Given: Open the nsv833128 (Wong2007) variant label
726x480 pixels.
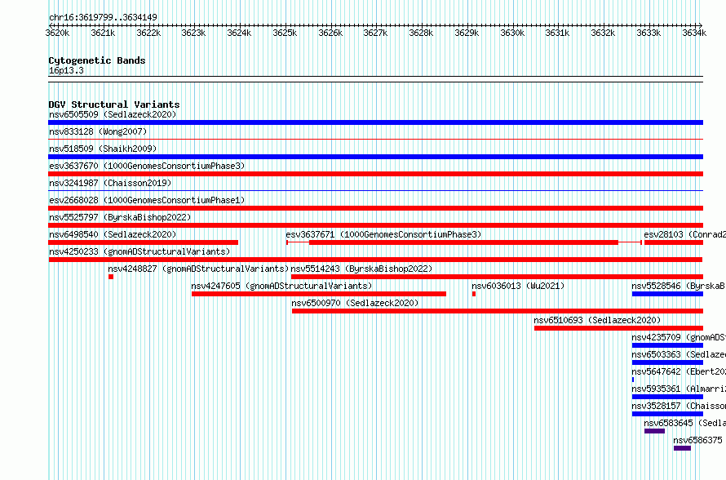Looking at the screenshot, I should [x=98, y=131].
